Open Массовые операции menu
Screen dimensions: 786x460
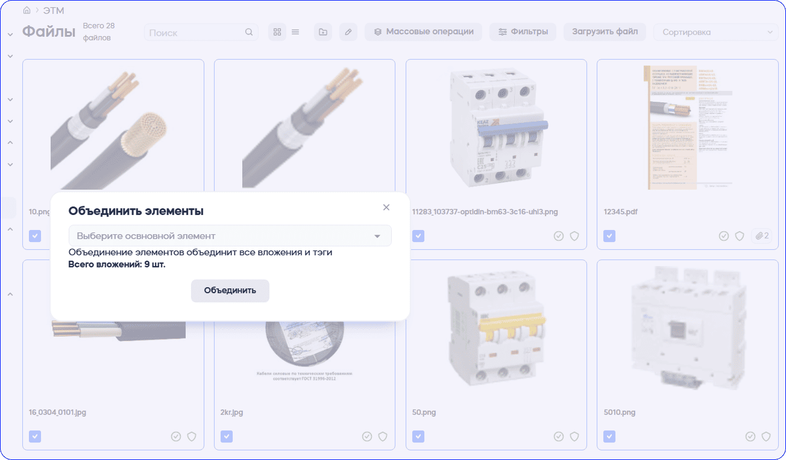click(423, 32)
